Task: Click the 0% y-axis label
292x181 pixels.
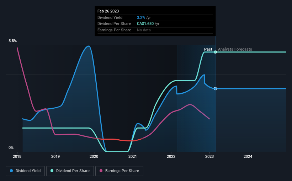Action: point(11,148)
